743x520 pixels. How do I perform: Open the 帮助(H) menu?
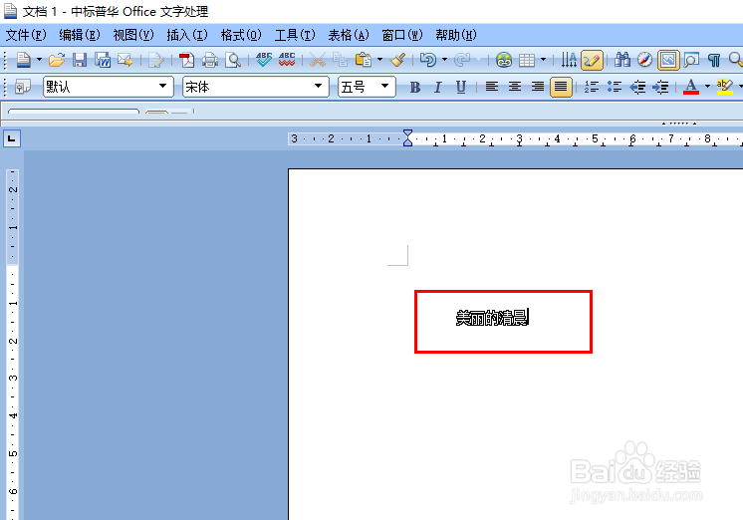(456, 35)
